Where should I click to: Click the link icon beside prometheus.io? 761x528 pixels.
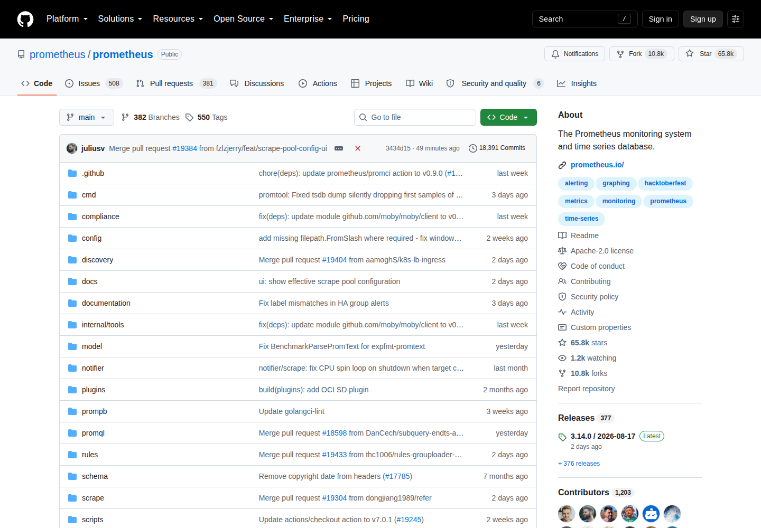point(562,165)
